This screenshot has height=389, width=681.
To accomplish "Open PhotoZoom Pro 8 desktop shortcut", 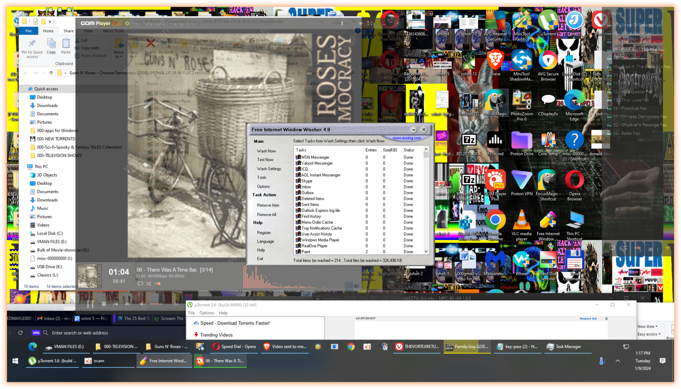I will pos(521,105).
